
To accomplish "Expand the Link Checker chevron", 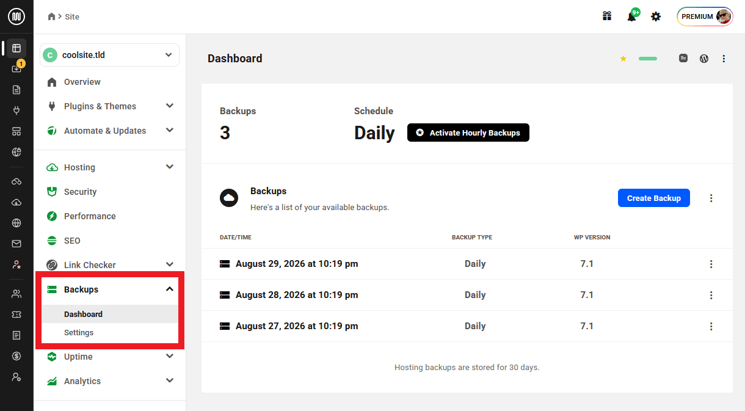I will pyautogui.click(x=170, y=264).
